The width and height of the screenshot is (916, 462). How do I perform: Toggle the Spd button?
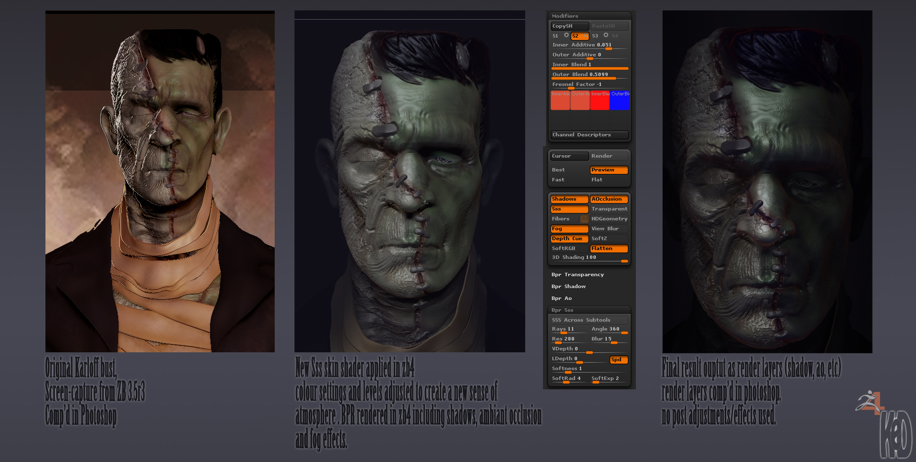tap(619, 360)
